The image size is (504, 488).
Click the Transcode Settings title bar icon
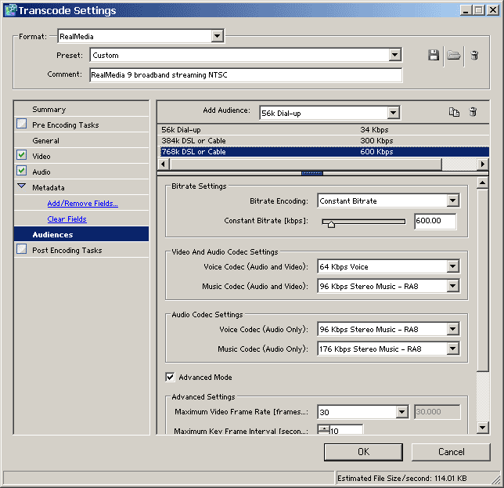tap(10, 10)
